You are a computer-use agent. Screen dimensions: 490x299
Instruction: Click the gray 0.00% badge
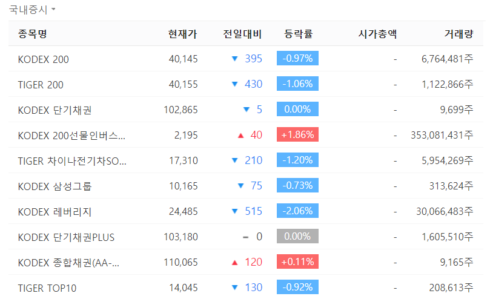point(297,236)
